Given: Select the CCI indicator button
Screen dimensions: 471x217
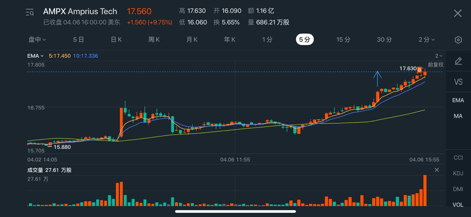Looking at the screenshot, I should (458, 158).
